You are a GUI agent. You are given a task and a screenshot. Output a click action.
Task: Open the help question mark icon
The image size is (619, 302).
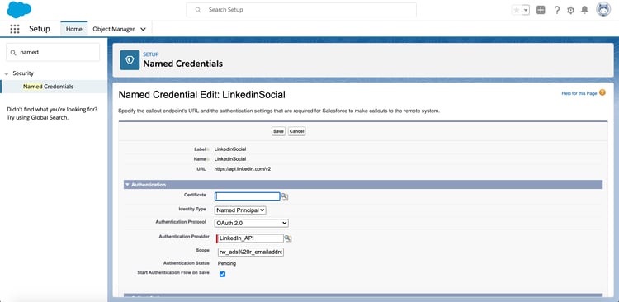556,10
